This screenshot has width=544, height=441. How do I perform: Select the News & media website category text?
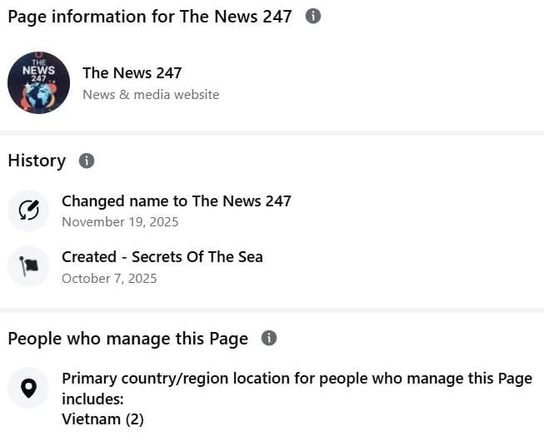tap(151, 95)
